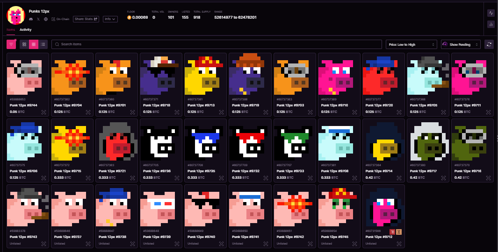
Task: Select the Items tab
Action: pos(11,30)
